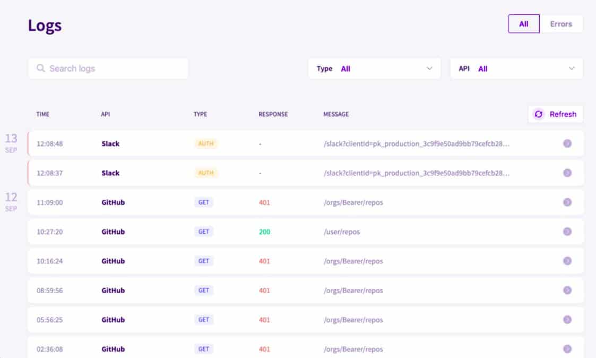Expand API dropdown chevron arrow
The width and height of the screenshot is (596, 358).
(x=571, y=69)
